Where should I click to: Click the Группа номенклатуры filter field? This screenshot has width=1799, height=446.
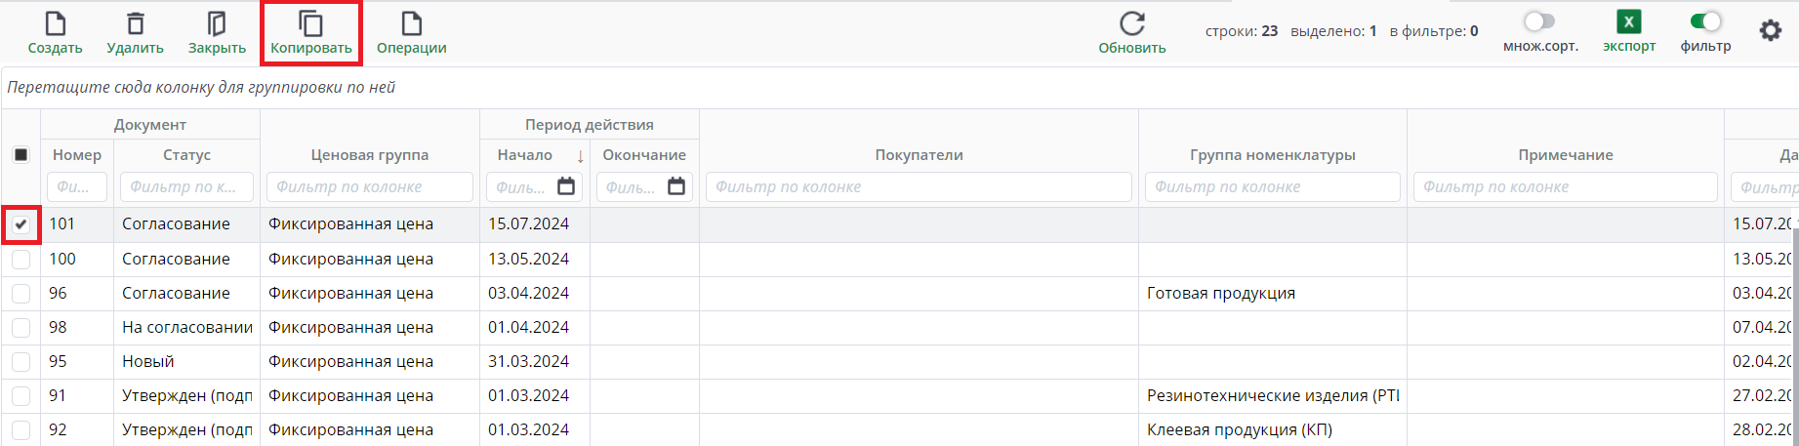pos(1272,186)
